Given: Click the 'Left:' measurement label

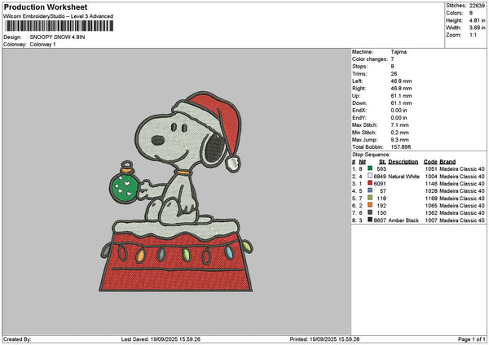Looking at the screenshot, I should (357, 81).
